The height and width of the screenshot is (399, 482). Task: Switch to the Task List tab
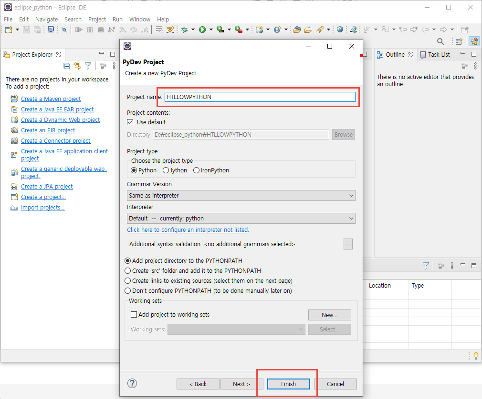[x=435, y=55]
